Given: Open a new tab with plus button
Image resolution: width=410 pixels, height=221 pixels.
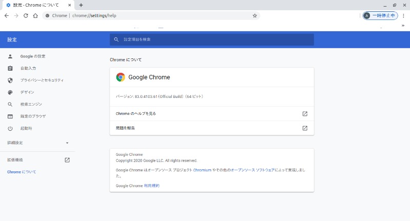Looking at the screenshot, I should pos(81,5).
